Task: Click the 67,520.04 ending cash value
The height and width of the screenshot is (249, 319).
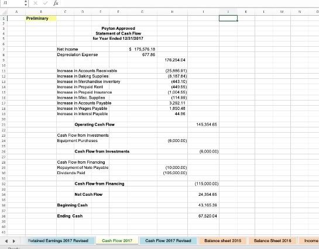Action: [x=208, y=216]
